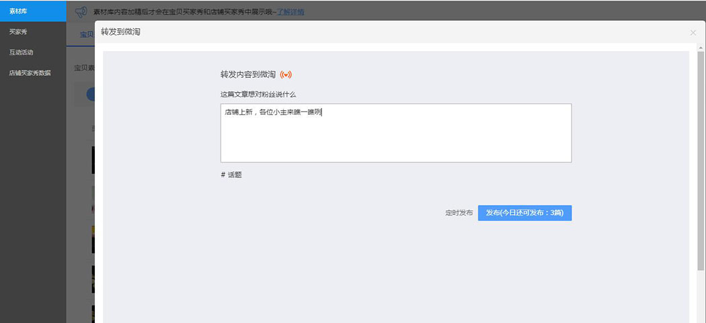Click the megaphone announcement icon
This screenshot has width=706, height=323.
pos(81,11)
